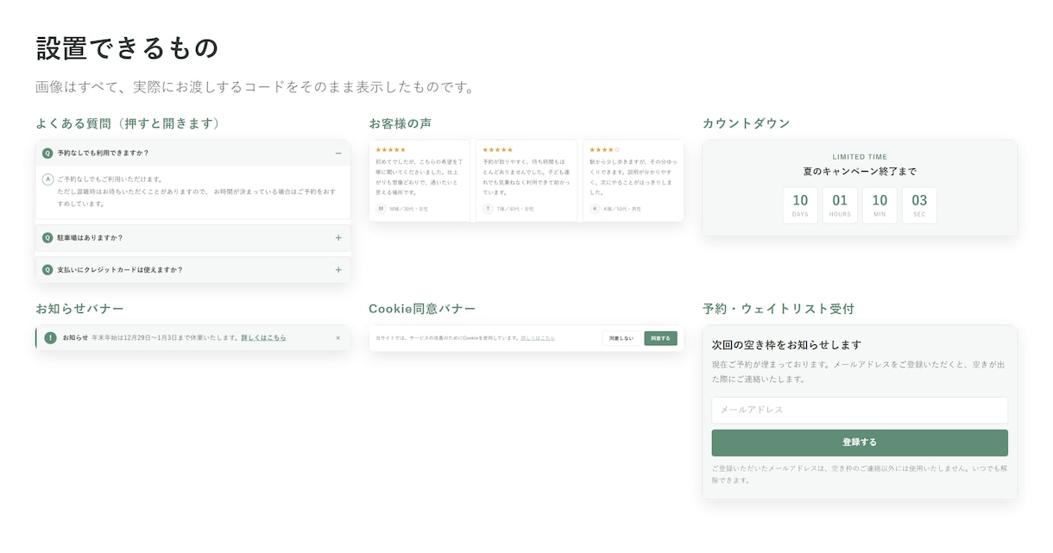
Task: Click the M avatar of M様／30代 review
Action: coord(381,209)
